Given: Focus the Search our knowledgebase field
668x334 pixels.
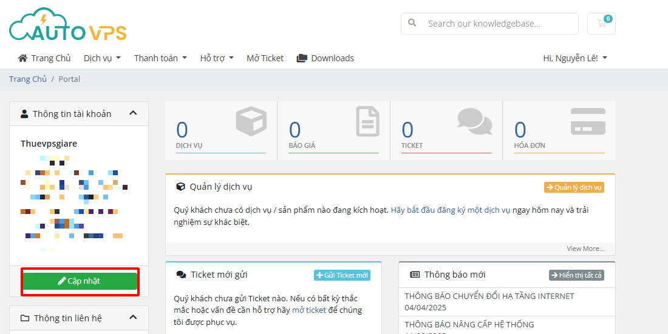Looking at the screenshot, I should [x=489, y=24].
